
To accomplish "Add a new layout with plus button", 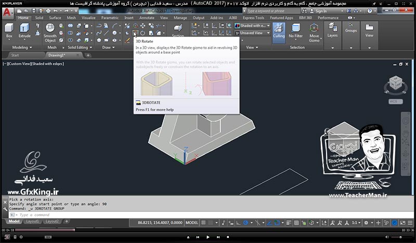I will pyautogui.click(x=67, y=221).
